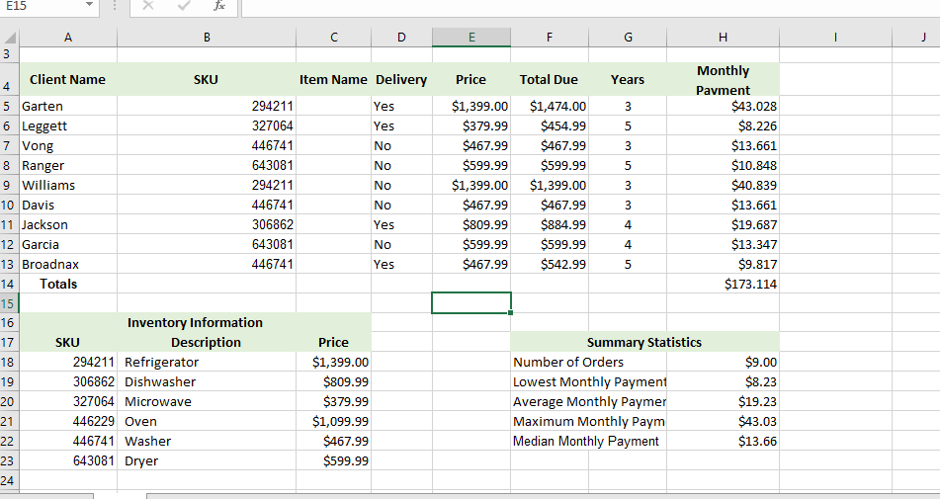Select column G header
The image size is (940, 499).
(x=628, y=38)
